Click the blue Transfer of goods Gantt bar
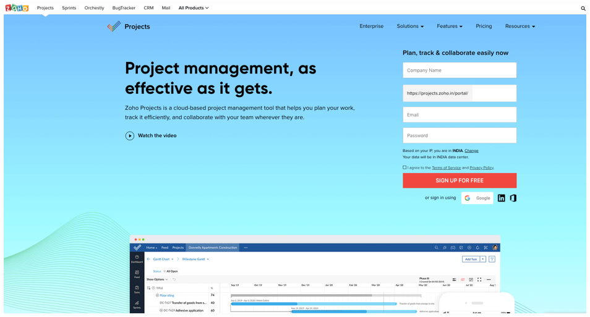 (314, 303)
